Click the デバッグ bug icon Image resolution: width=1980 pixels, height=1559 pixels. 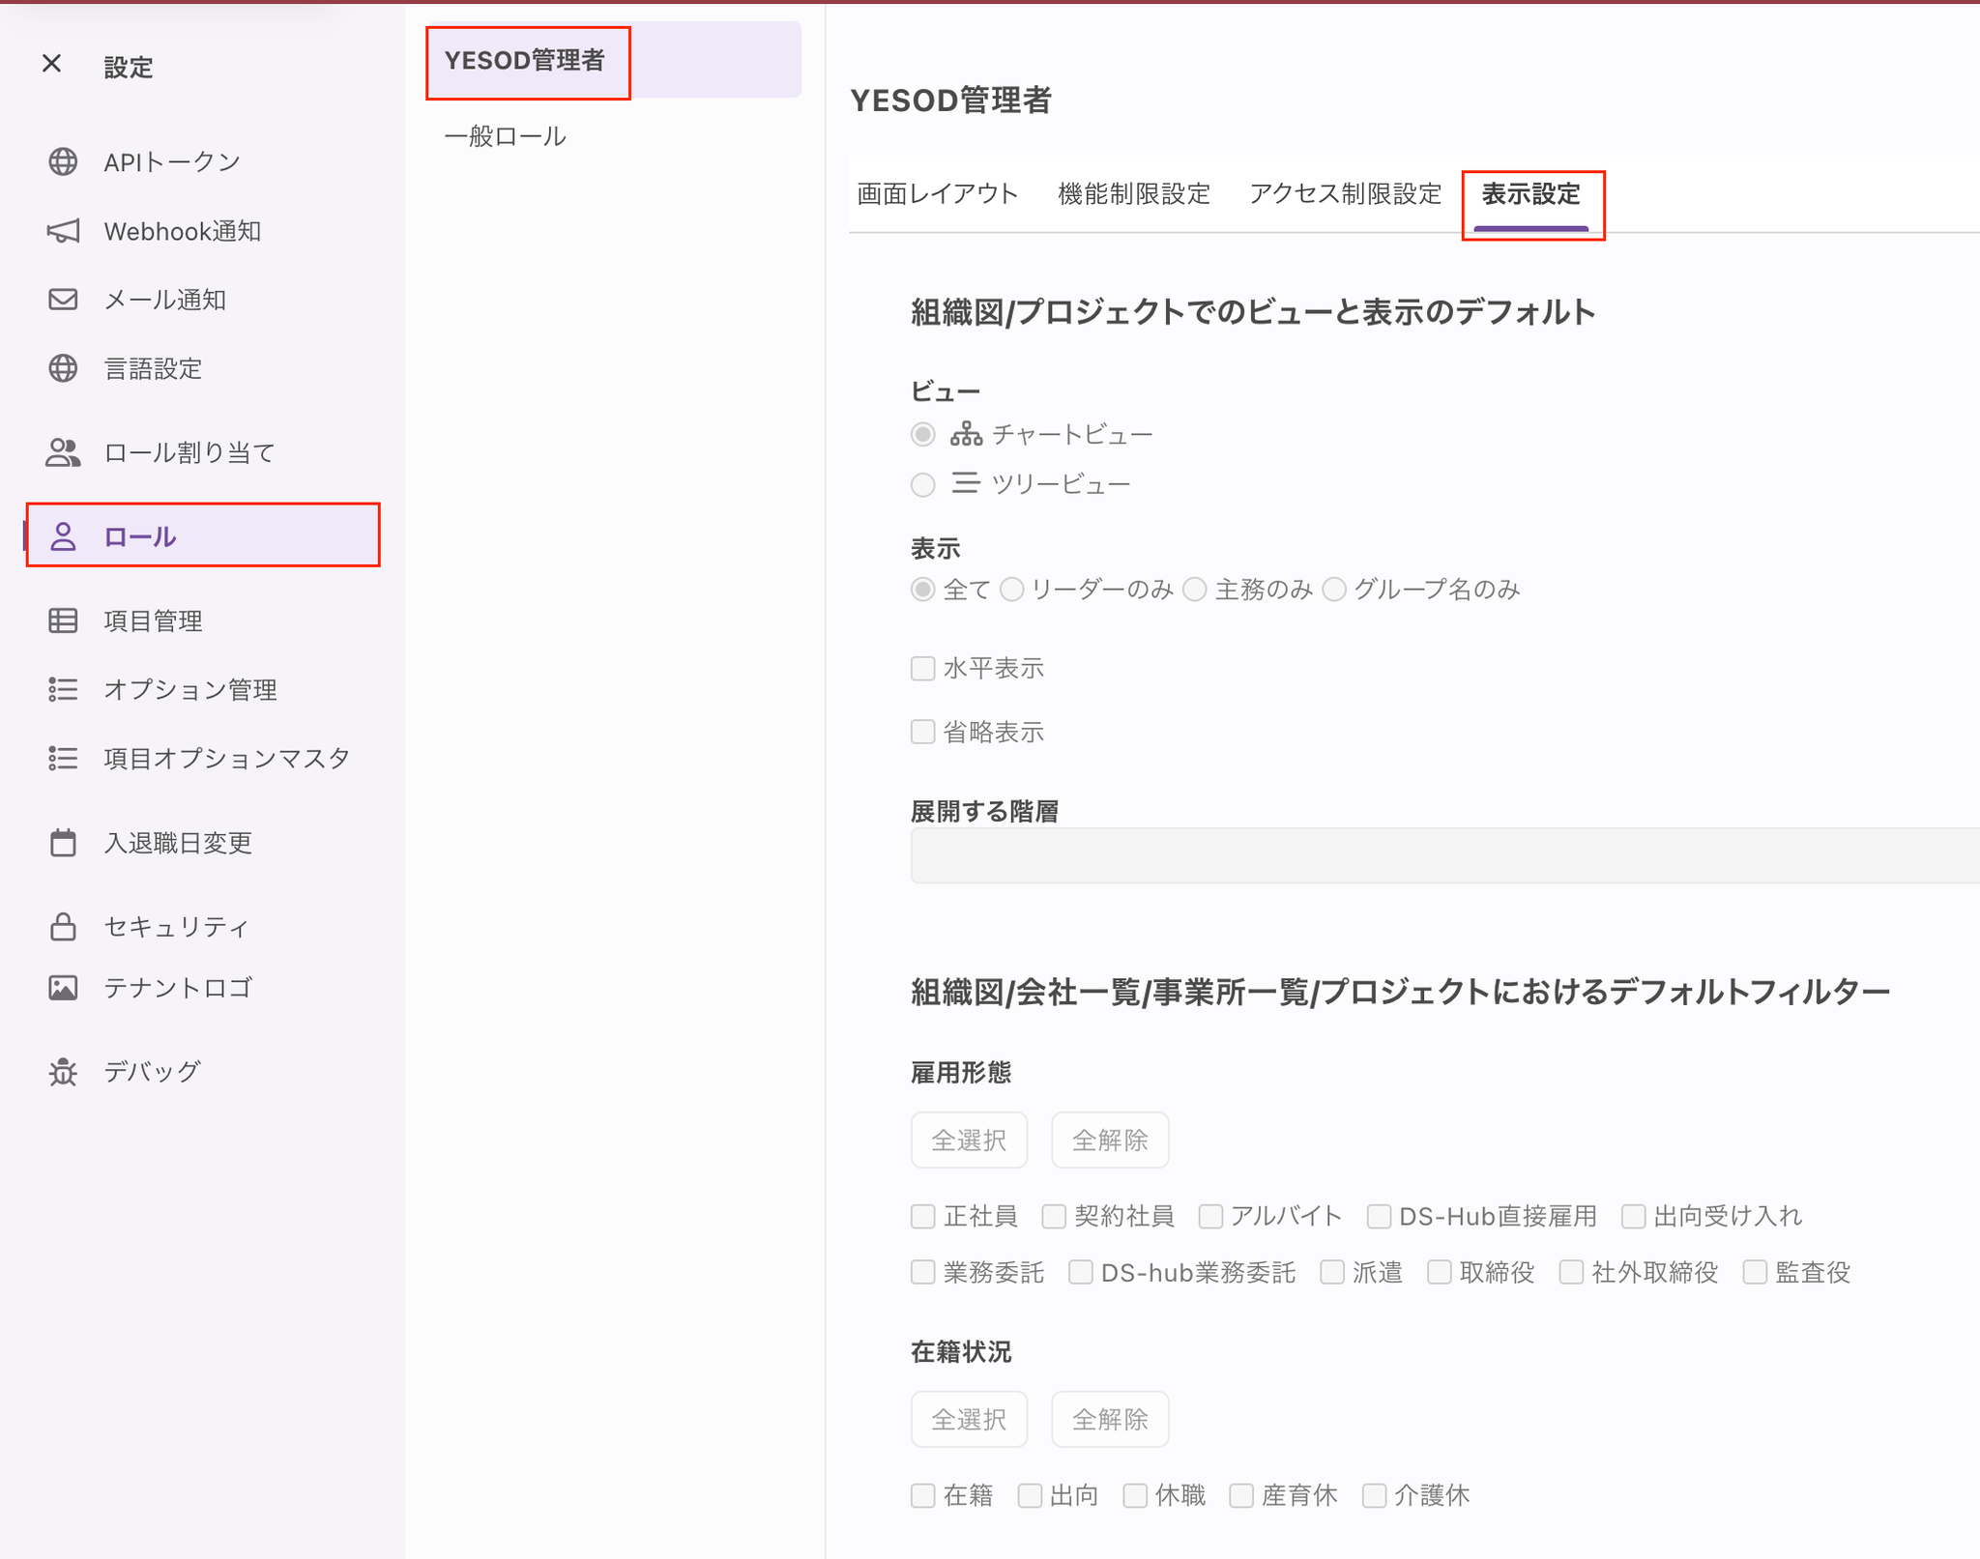(63, 1072)
